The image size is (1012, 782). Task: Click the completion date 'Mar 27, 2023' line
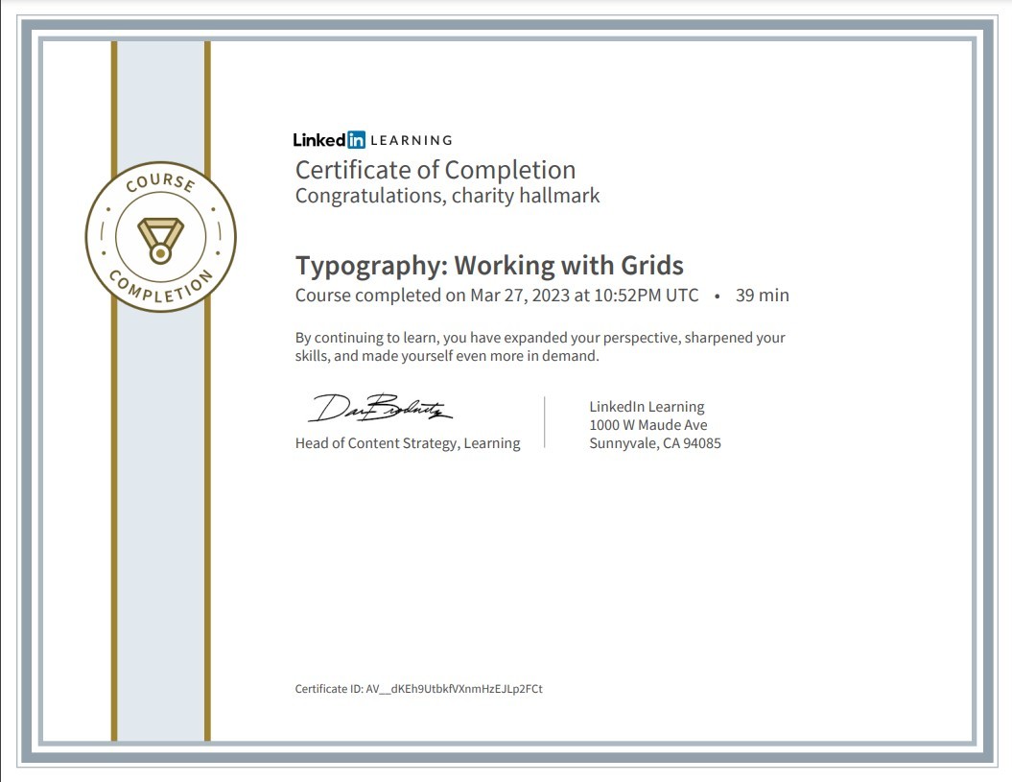(496, 296)
